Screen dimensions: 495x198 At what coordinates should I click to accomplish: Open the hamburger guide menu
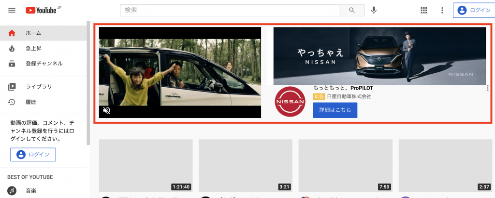pos(12,10)
